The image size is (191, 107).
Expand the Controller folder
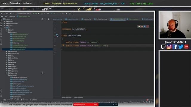pos(7,51)
